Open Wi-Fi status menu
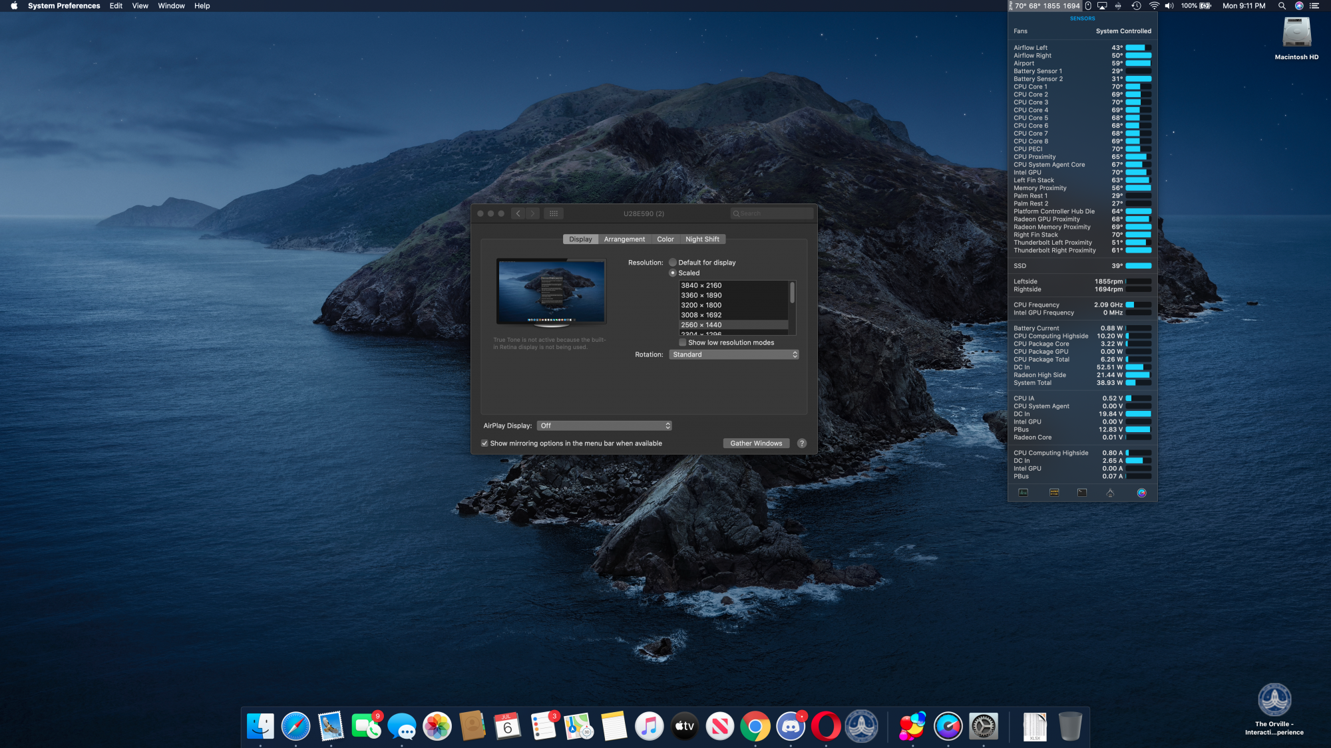The image size is (1331, 748). point(1154,6)
